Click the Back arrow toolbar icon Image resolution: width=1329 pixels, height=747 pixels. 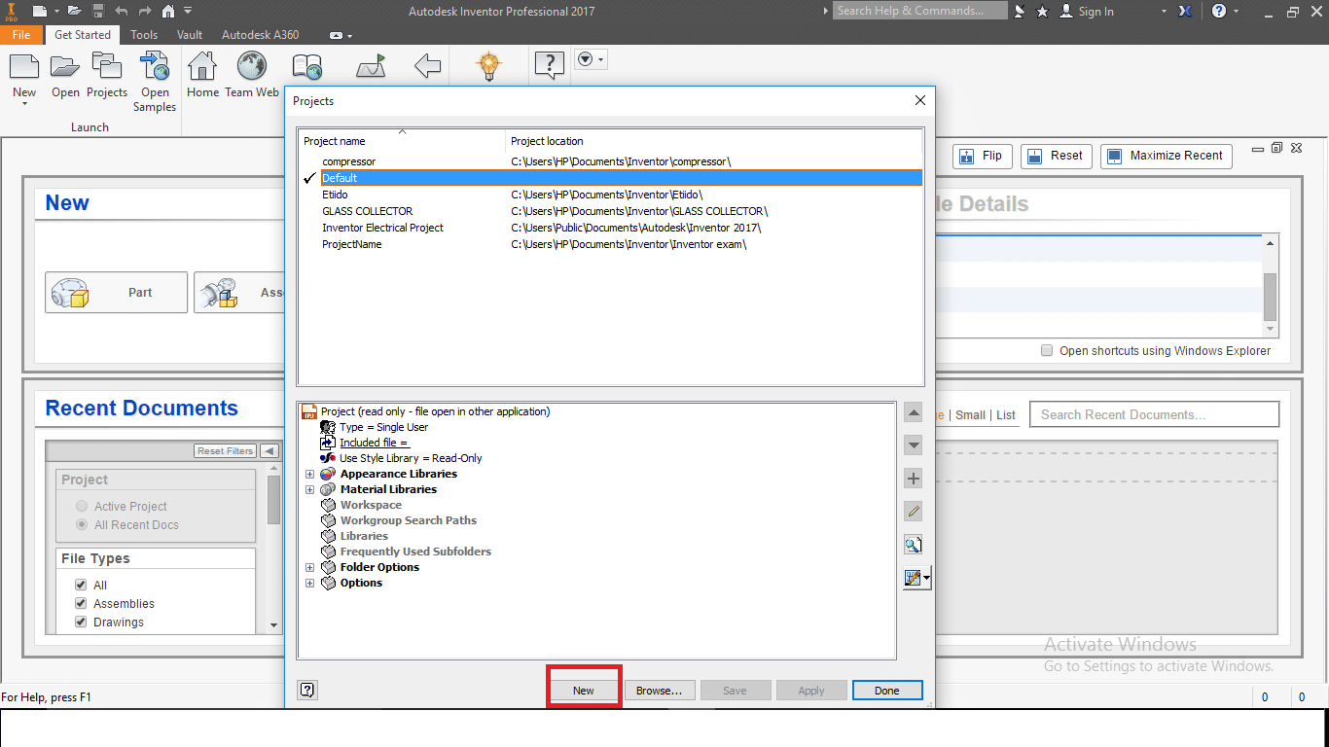click(x=427, y=65)
